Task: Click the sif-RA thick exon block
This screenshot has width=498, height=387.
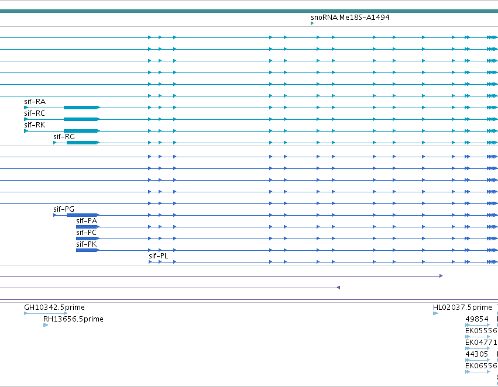Action: click(x=82, y=108)
